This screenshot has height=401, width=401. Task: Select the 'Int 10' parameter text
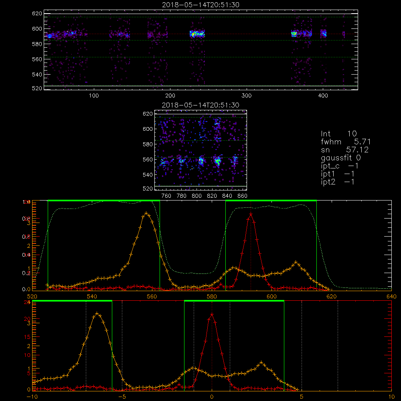338,134
